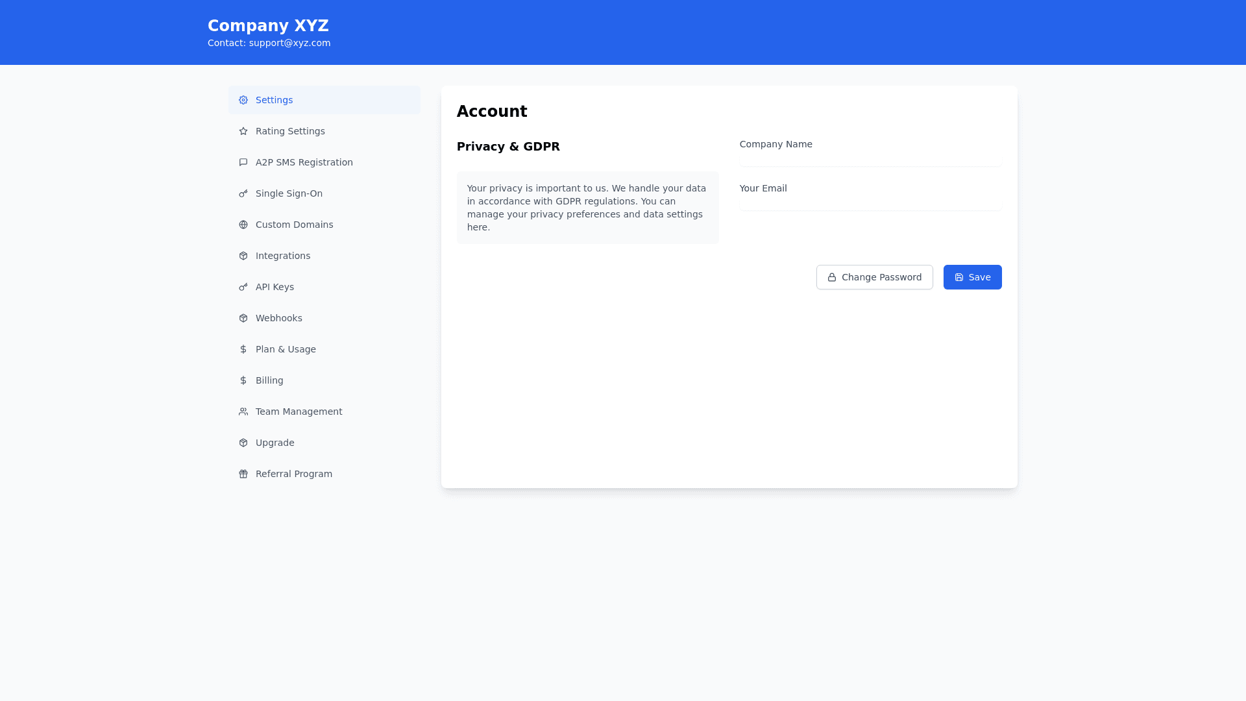This screenshot has height=701, width=1246.
Task: Go to Webhooks settings page
Action: click(278, 318)
